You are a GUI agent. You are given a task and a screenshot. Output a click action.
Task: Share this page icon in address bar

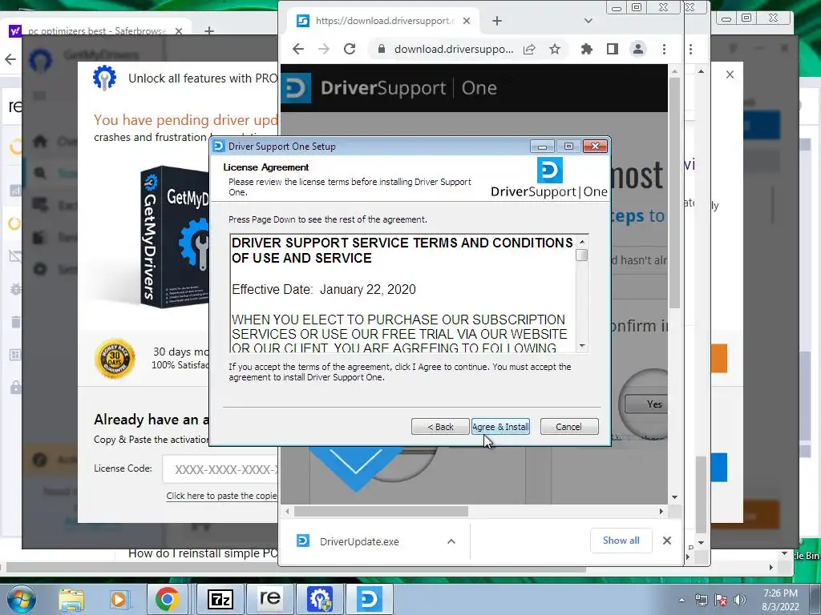click(529, 49)
